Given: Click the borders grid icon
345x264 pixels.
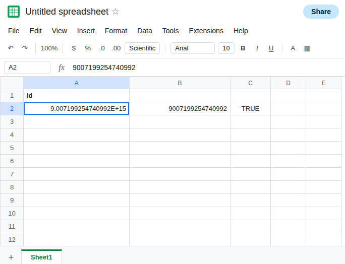Looking at the screenshot, I should [x=307, y=48].
